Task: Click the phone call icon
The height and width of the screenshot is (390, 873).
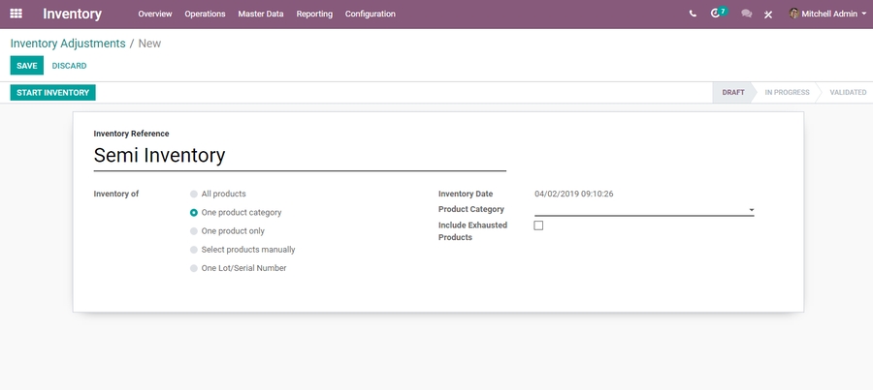Action: [x=693, y=15]
